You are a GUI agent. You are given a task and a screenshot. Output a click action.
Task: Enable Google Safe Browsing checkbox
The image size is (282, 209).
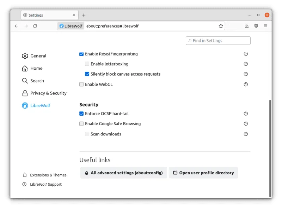pos(81,124)
